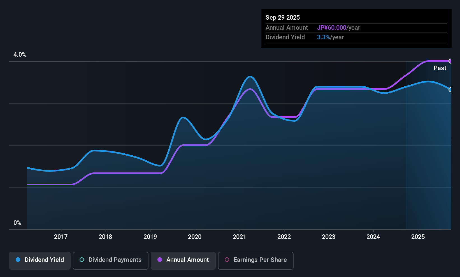Toggle the Earnings Per Share series off
This screenshot has height=277, width=460.
255,260
